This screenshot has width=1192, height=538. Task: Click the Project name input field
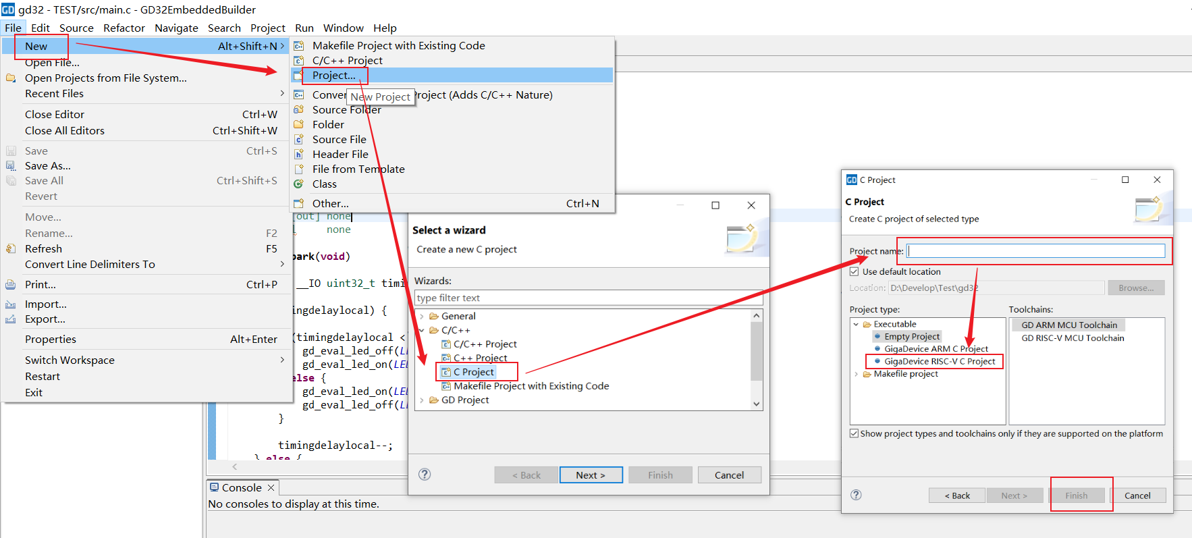click(1036, 251)
